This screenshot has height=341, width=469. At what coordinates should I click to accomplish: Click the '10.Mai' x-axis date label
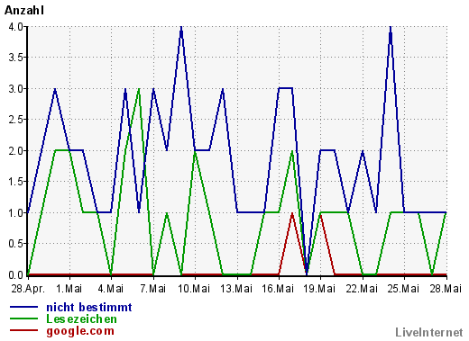pyautogui.click(x=194, y=289)
